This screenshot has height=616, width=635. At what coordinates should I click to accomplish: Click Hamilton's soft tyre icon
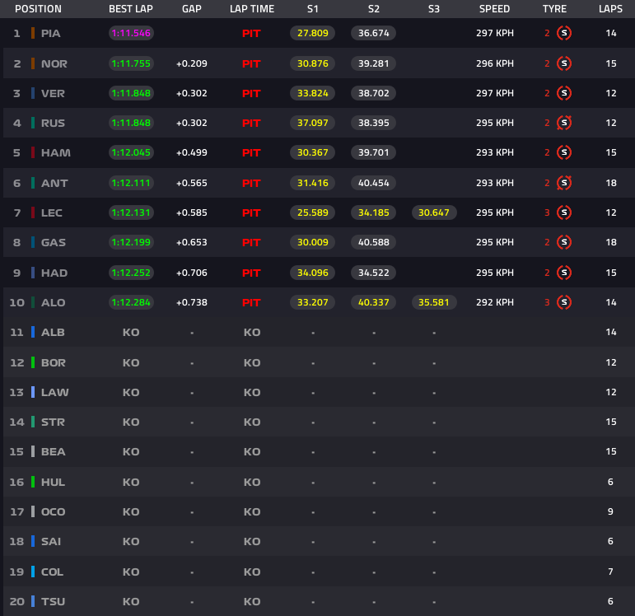point(563,152)
